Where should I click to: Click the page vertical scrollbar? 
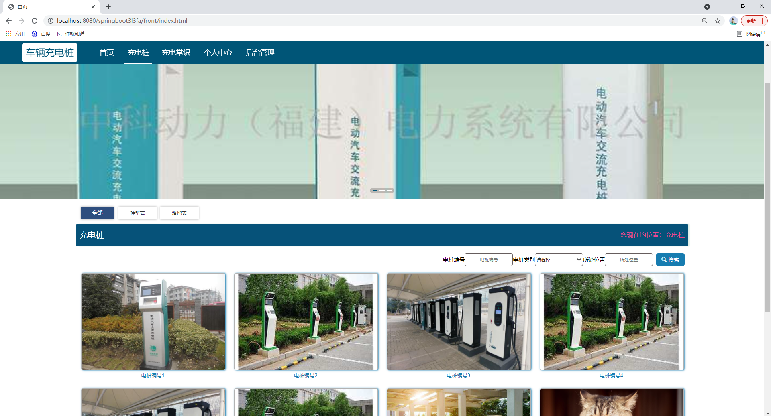point(767,197)
